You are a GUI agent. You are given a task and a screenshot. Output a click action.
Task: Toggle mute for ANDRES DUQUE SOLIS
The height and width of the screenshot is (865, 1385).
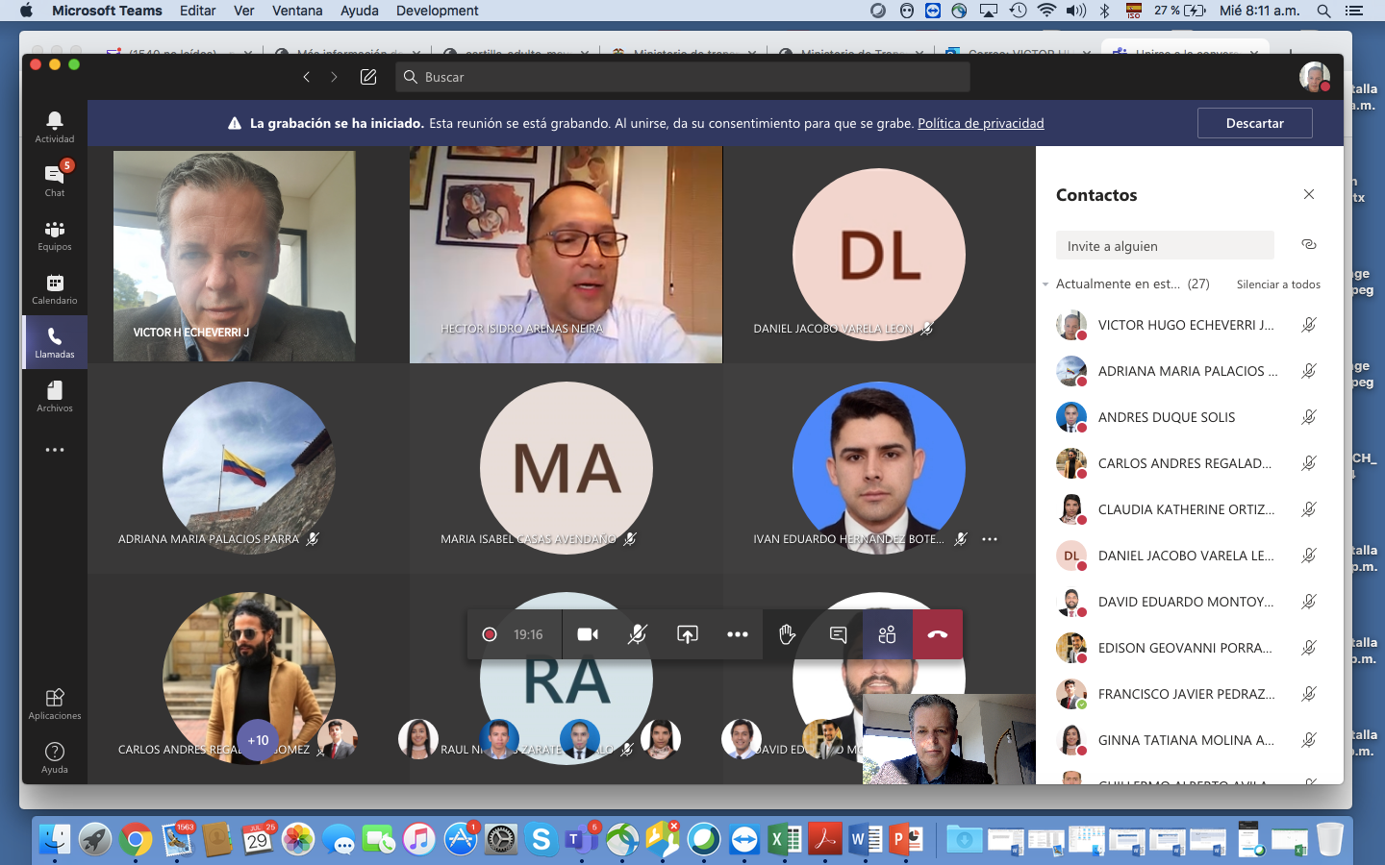coord(1309,417)
